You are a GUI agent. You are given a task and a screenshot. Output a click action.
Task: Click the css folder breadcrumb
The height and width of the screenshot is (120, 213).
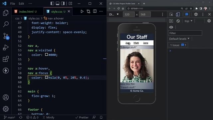(x=17, y=18)
